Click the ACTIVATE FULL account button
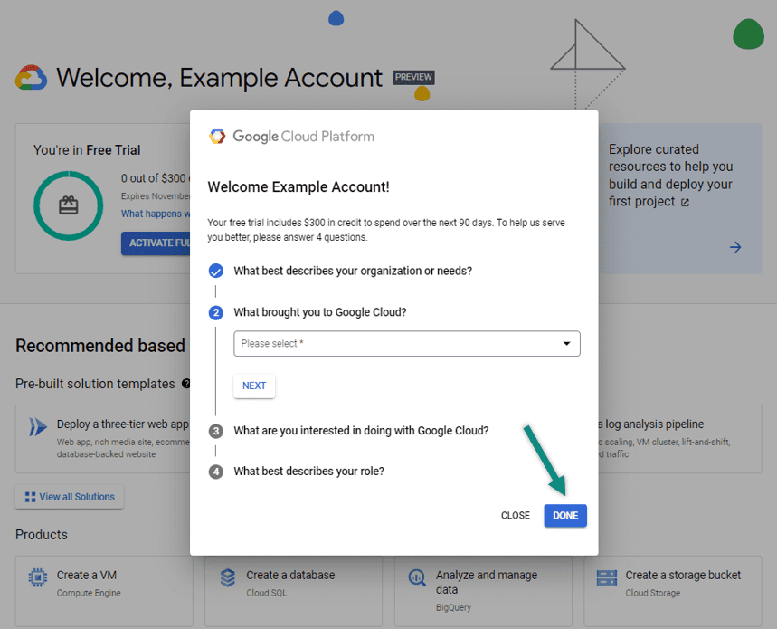 click(156, 243)
